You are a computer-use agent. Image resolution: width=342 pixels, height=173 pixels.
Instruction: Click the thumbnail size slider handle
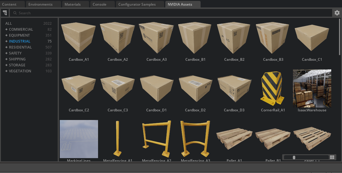pos(294,157)
